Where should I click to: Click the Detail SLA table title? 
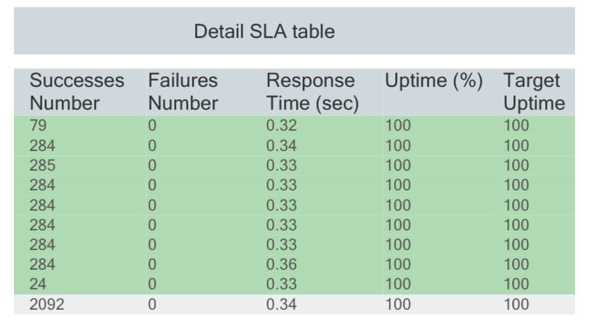tap(264, 31)
